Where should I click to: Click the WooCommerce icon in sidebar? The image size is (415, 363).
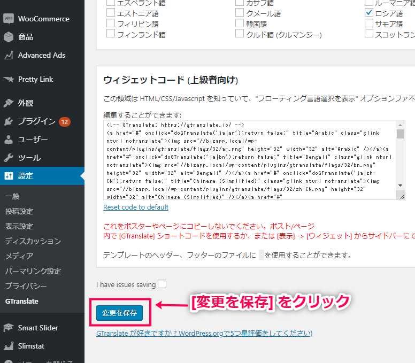tap(9, 19)
